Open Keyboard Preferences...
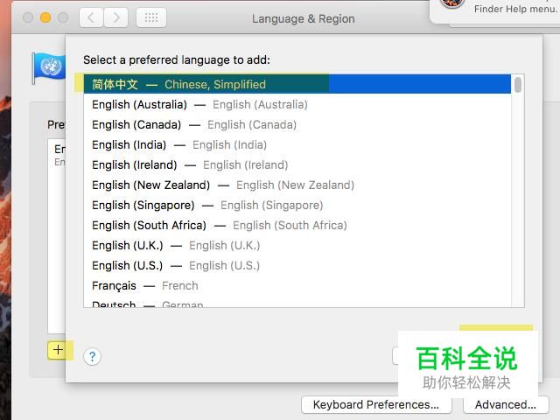560x420 pixels. click(376, 404)
